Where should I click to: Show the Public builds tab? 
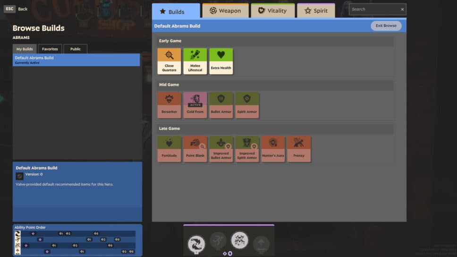75,49
